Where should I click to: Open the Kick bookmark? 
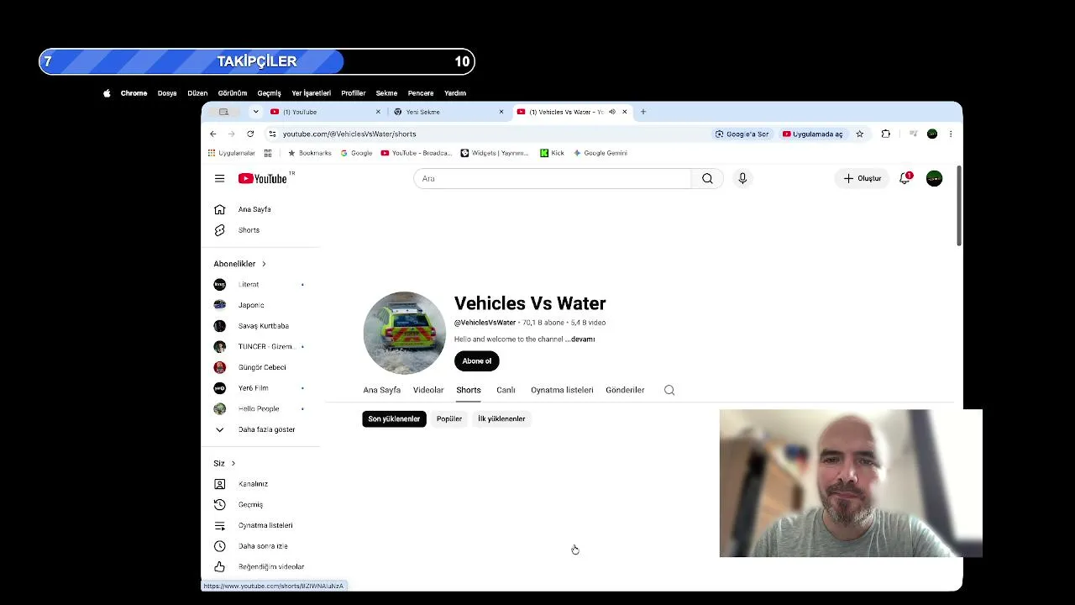click(553, 153)
